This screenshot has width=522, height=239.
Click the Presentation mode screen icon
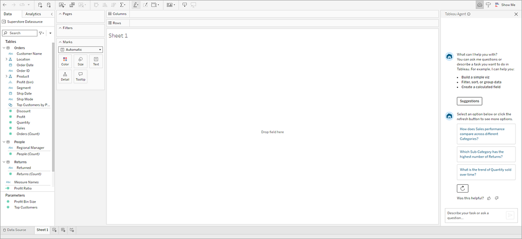tap(193, 5)
